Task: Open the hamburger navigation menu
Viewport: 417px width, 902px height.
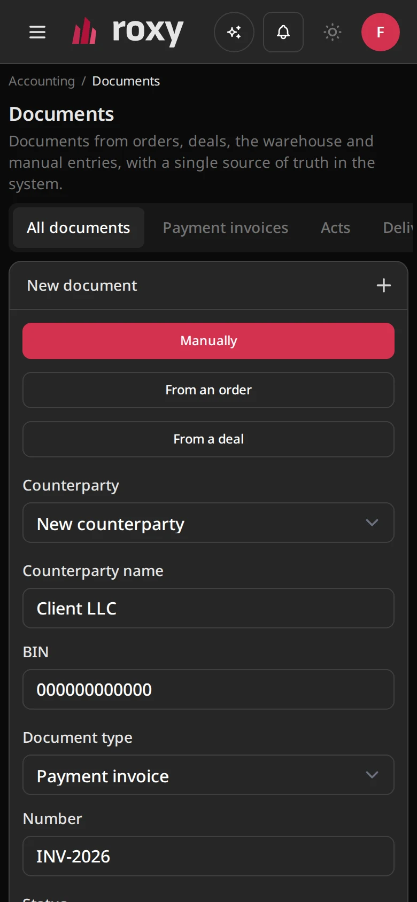Action: pos(37,33)
